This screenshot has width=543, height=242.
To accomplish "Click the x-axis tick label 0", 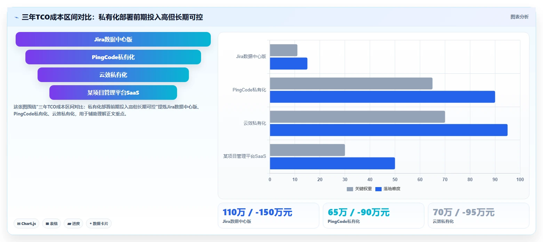I will click(x=270, y=179).
